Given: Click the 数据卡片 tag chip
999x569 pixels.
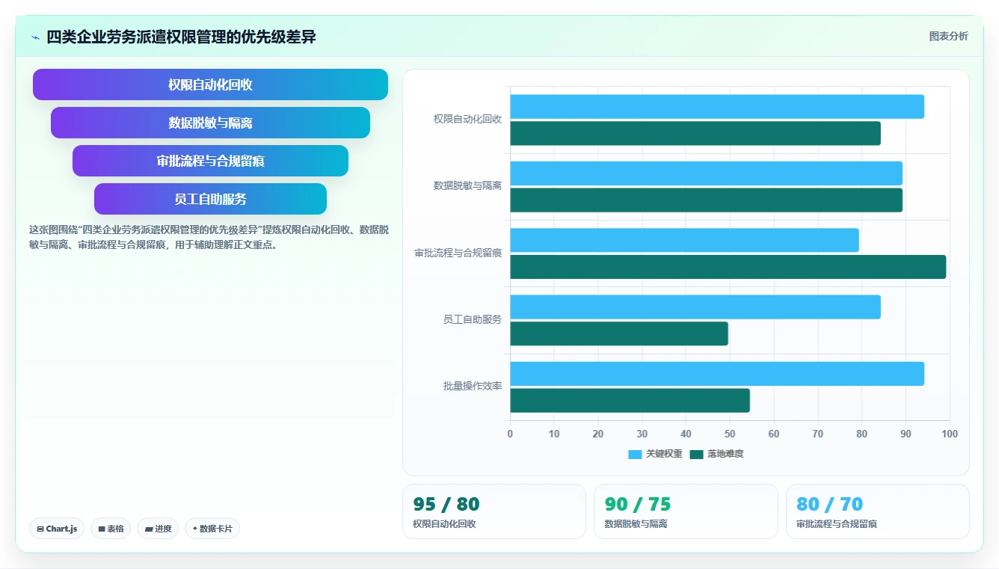Looking at the screenshot, I should click(x=212, y=529).
